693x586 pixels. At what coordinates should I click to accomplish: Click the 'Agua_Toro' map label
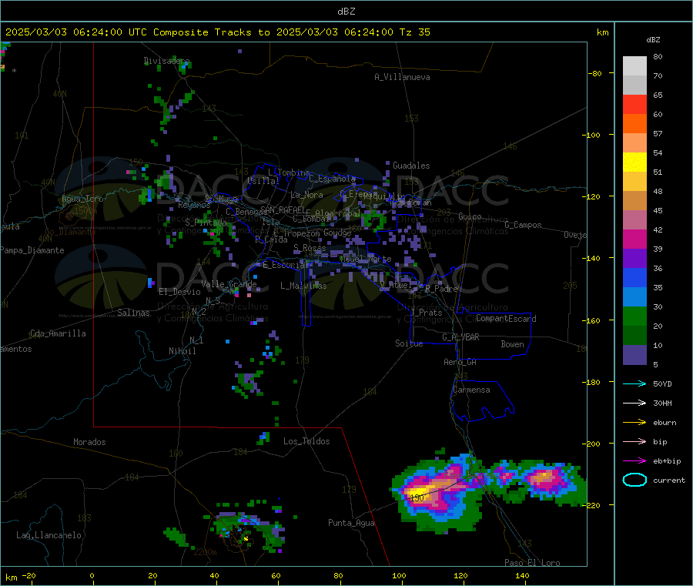coord(82,199)
